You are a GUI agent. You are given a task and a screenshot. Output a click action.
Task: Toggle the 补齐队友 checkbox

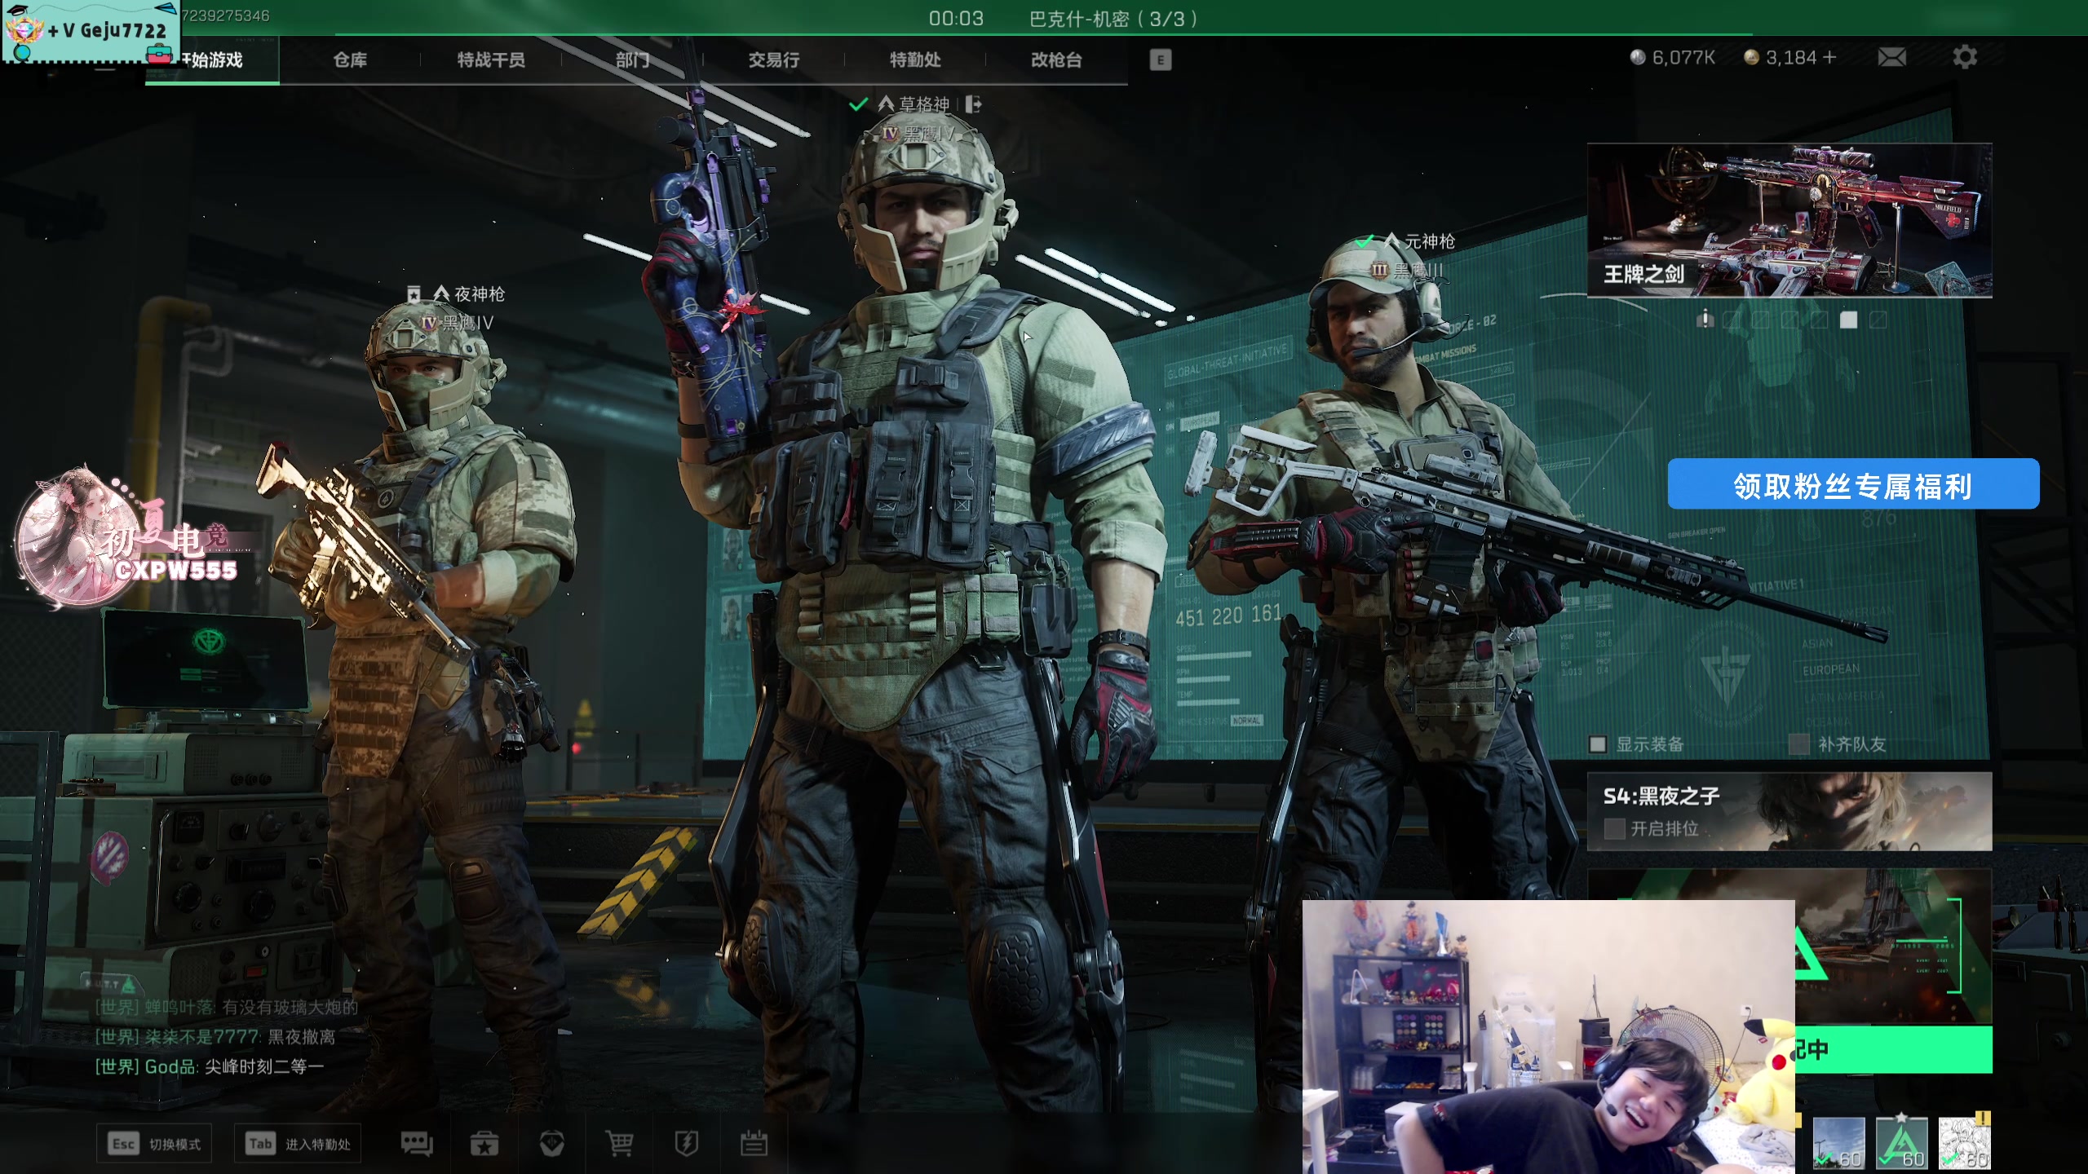pos(1798,744)
